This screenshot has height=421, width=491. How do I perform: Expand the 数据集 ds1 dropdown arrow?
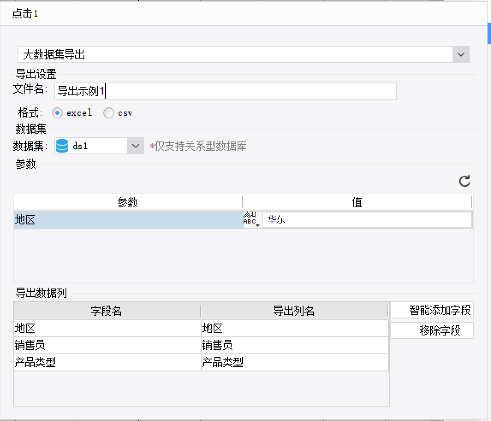click(x=135, y=146)
